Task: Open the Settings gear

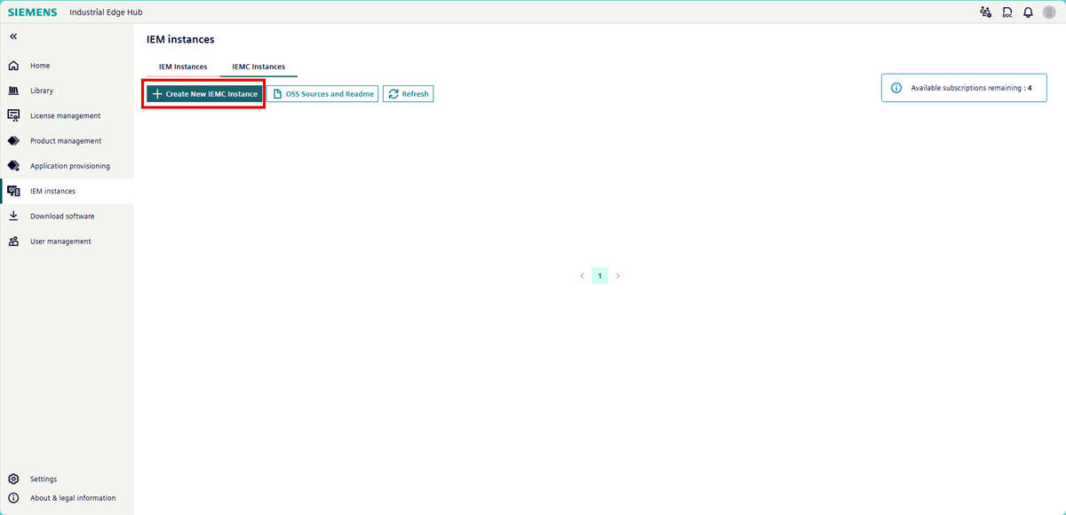Action: click(x=13, y=479)
